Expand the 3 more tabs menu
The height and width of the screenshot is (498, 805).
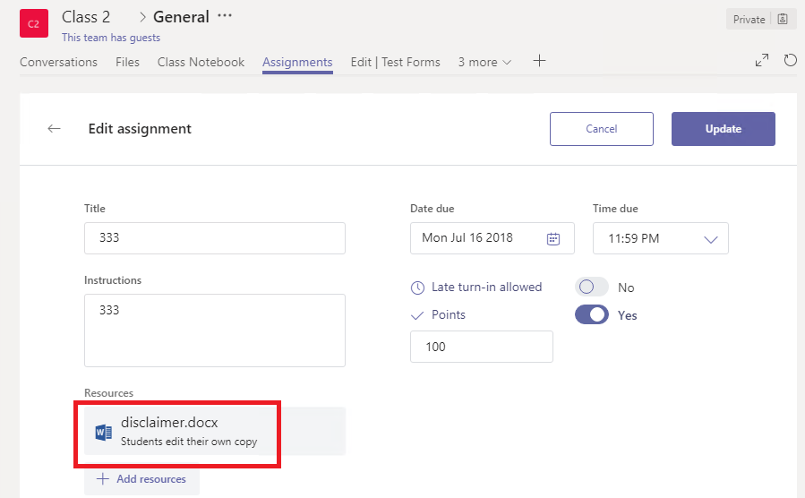coord(484,62)
